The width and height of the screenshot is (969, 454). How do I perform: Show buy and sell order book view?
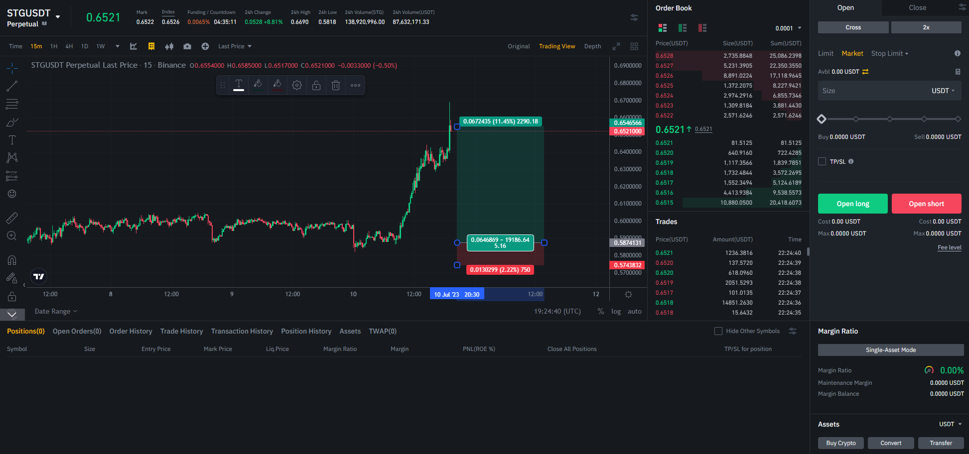(x=663, y=28)
